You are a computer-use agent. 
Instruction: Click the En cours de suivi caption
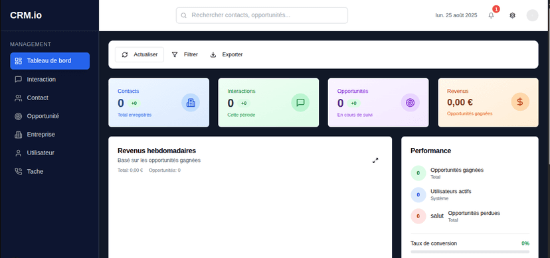[355, 115]
